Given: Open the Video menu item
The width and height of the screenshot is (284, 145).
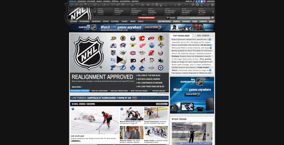Looking at the screenshot, I should tap(140, 21).
